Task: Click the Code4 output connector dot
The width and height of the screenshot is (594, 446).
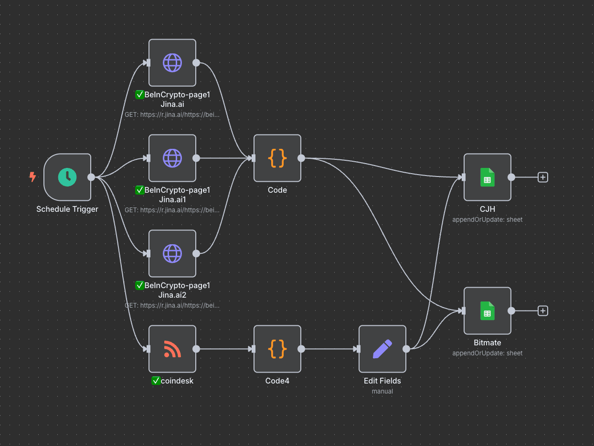Action: coord(301,349)
